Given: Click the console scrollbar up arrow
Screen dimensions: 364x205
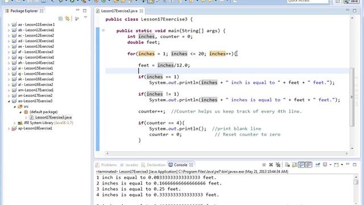Looking at the screenshot, I should click(x=356, y=177).
